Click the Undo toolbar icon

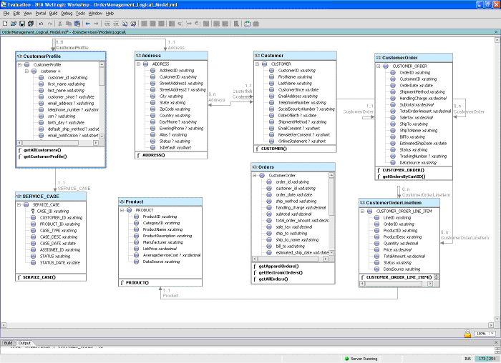(42, 24)
